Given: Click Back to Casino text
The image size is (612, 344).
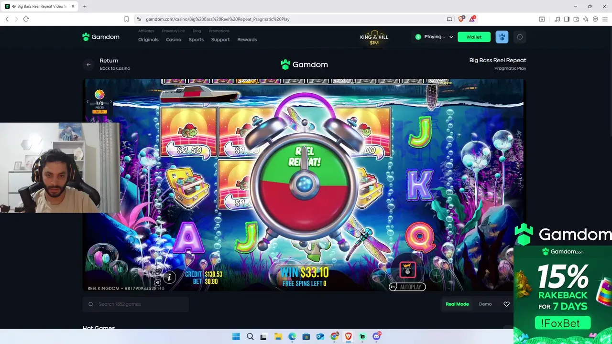Looking at the screenshot, I should pyautogui.click(x=115, y=68).
